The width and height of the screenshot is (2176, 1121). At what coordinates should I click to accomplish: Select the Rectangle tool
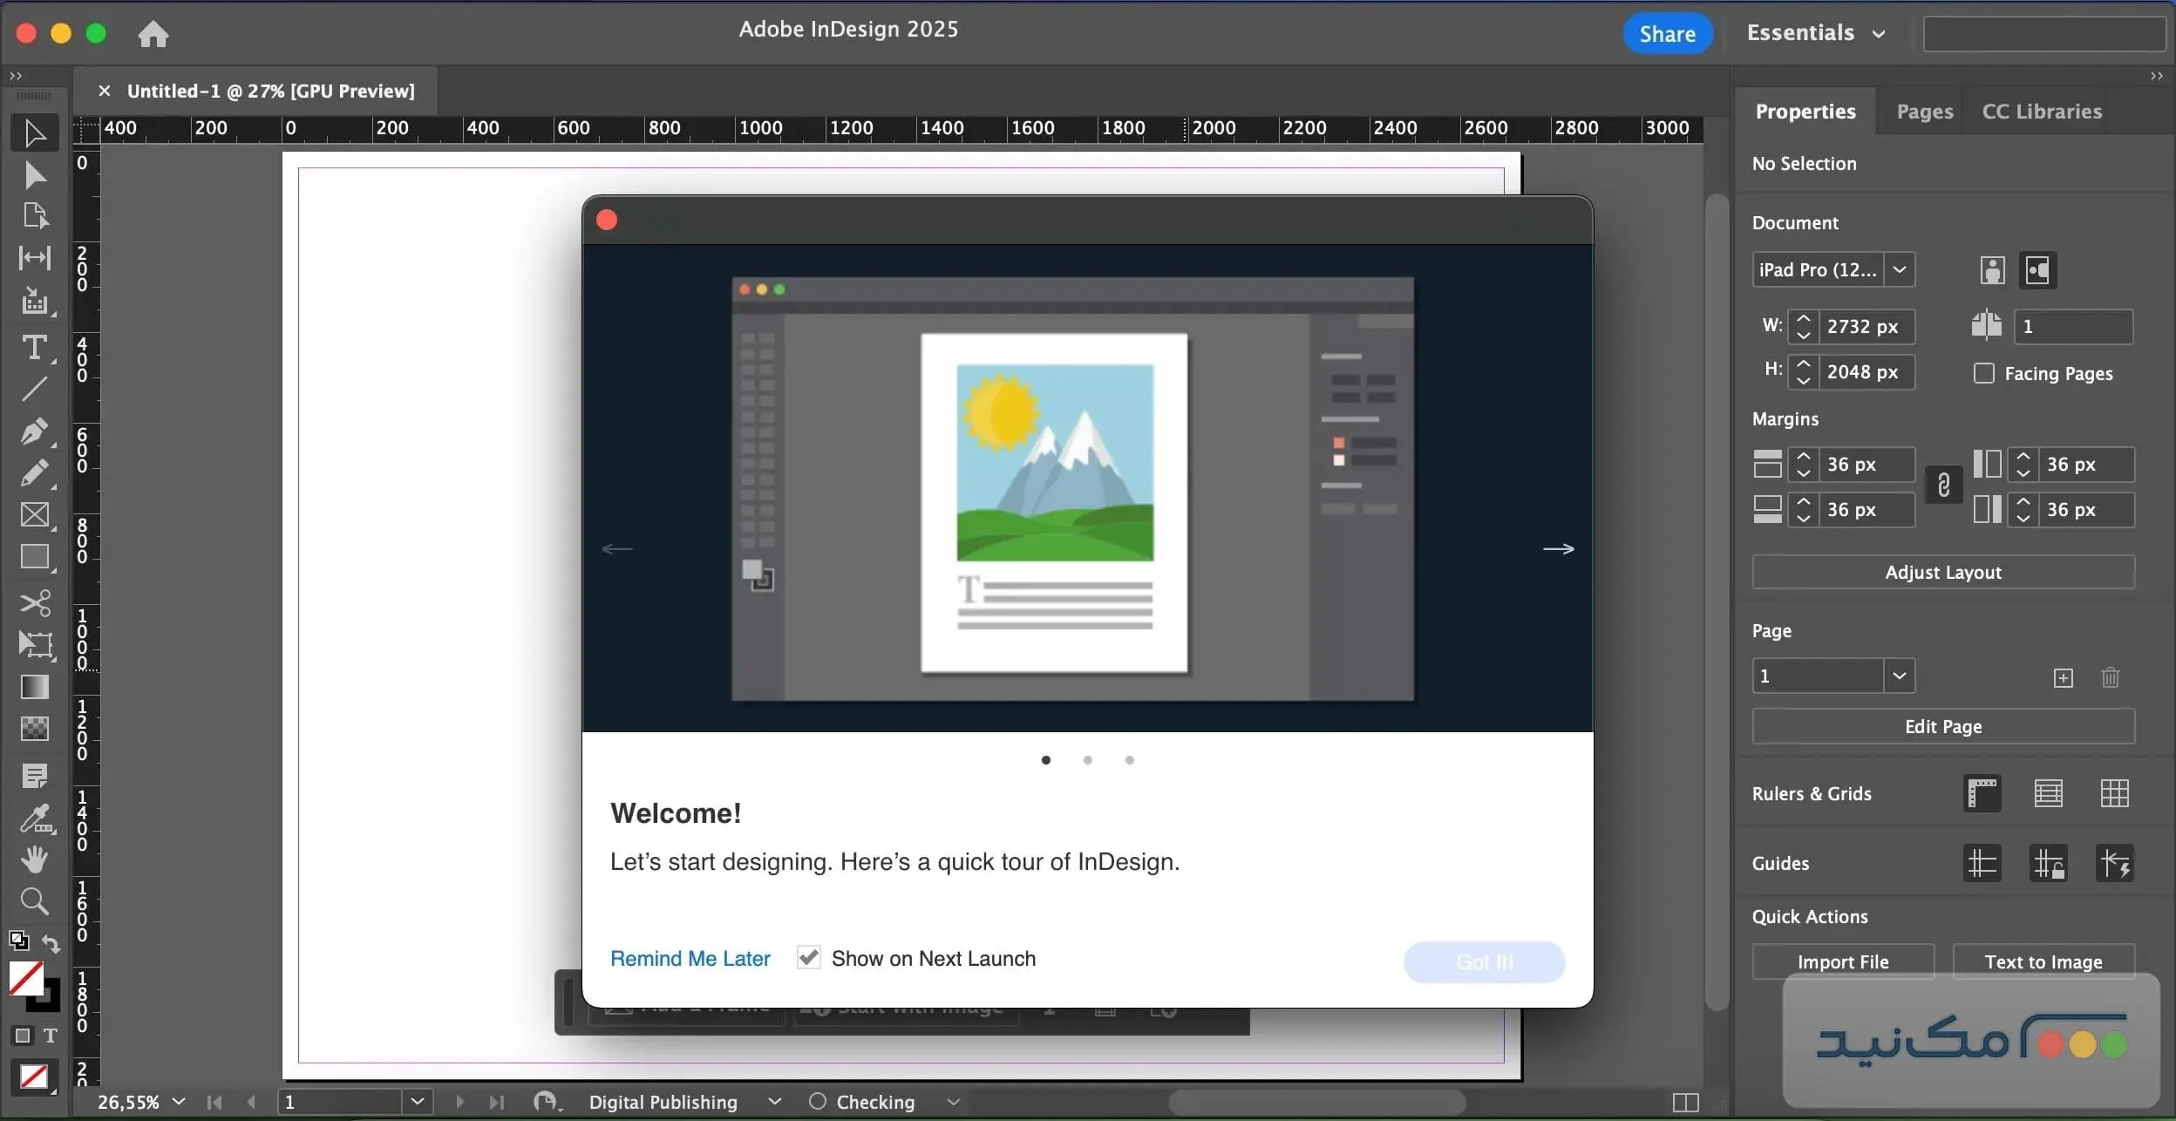(35, 556)
